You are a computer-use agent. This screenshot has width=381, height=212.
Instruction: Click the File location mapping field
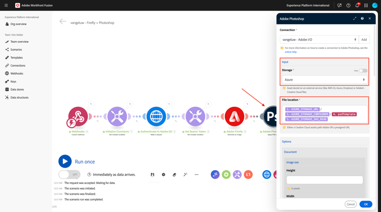click(x=325, y=114)
